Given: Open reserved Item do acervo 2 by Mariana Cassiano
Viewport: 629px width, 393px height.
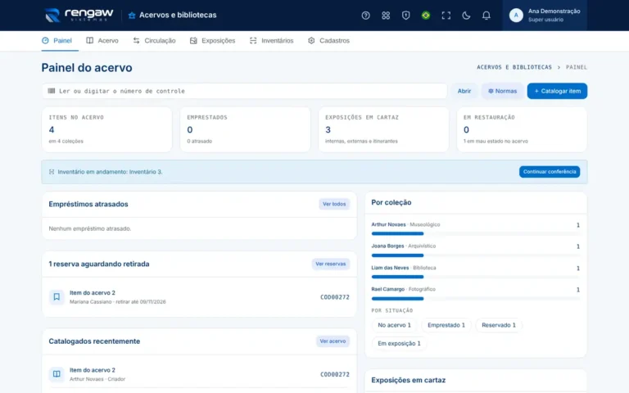Looking at the screenshot, I should coord(199,297).
